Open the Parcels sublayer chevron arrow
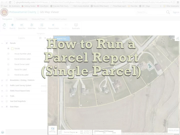The height and width of the screenshot is (135, 180). [x=45, y=49]
